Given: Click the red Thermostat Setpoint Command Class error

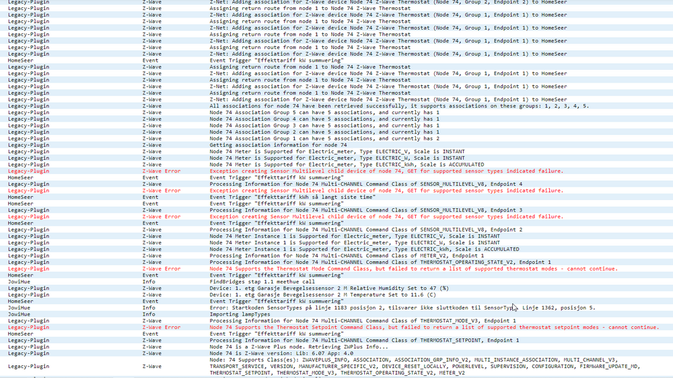Looking at the screenshot, I should [434, 328].
